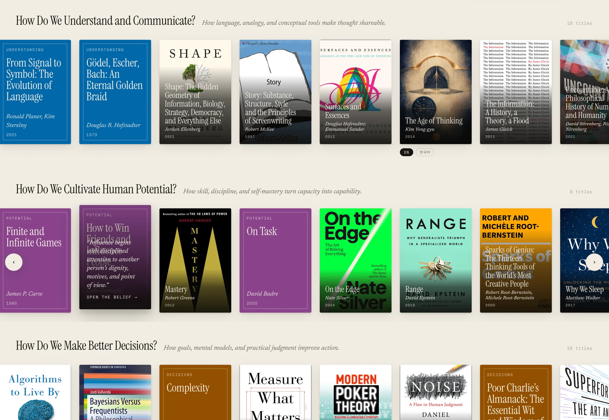609x420 pixels.
Task: Open Noise by Daniel Kahneman cover
Action: (x=435, y=392)
